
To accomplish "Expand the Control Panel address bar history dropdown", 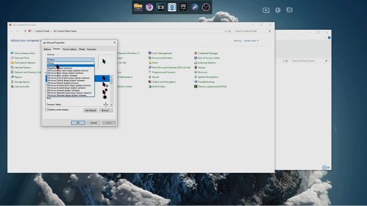I will point(225,31).
